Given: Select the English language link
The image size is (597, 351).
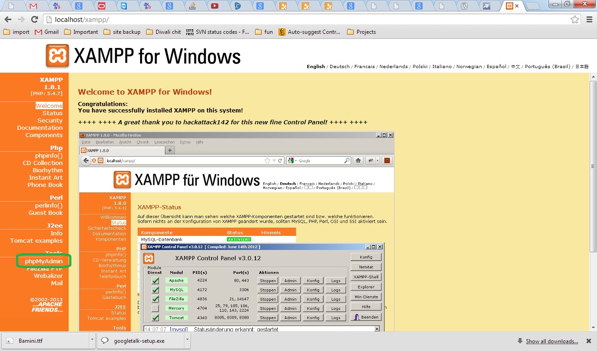Looking at the screenshot, I should coord(316,67).
